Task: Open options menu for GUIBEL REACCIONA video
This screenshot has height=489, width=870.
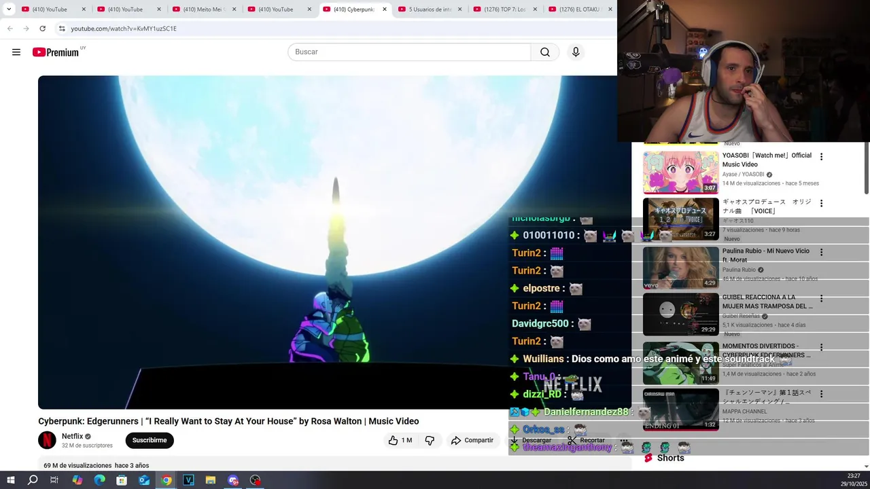Action: (x=821, y=299)
